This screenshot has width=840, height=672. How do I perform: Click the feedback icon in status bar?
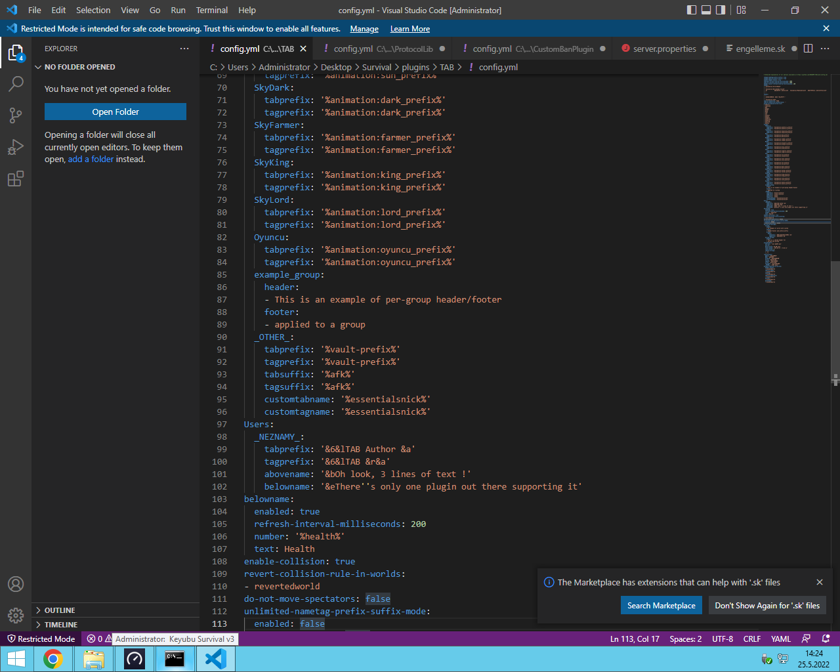pyautogui.click(x=807, y=639)
